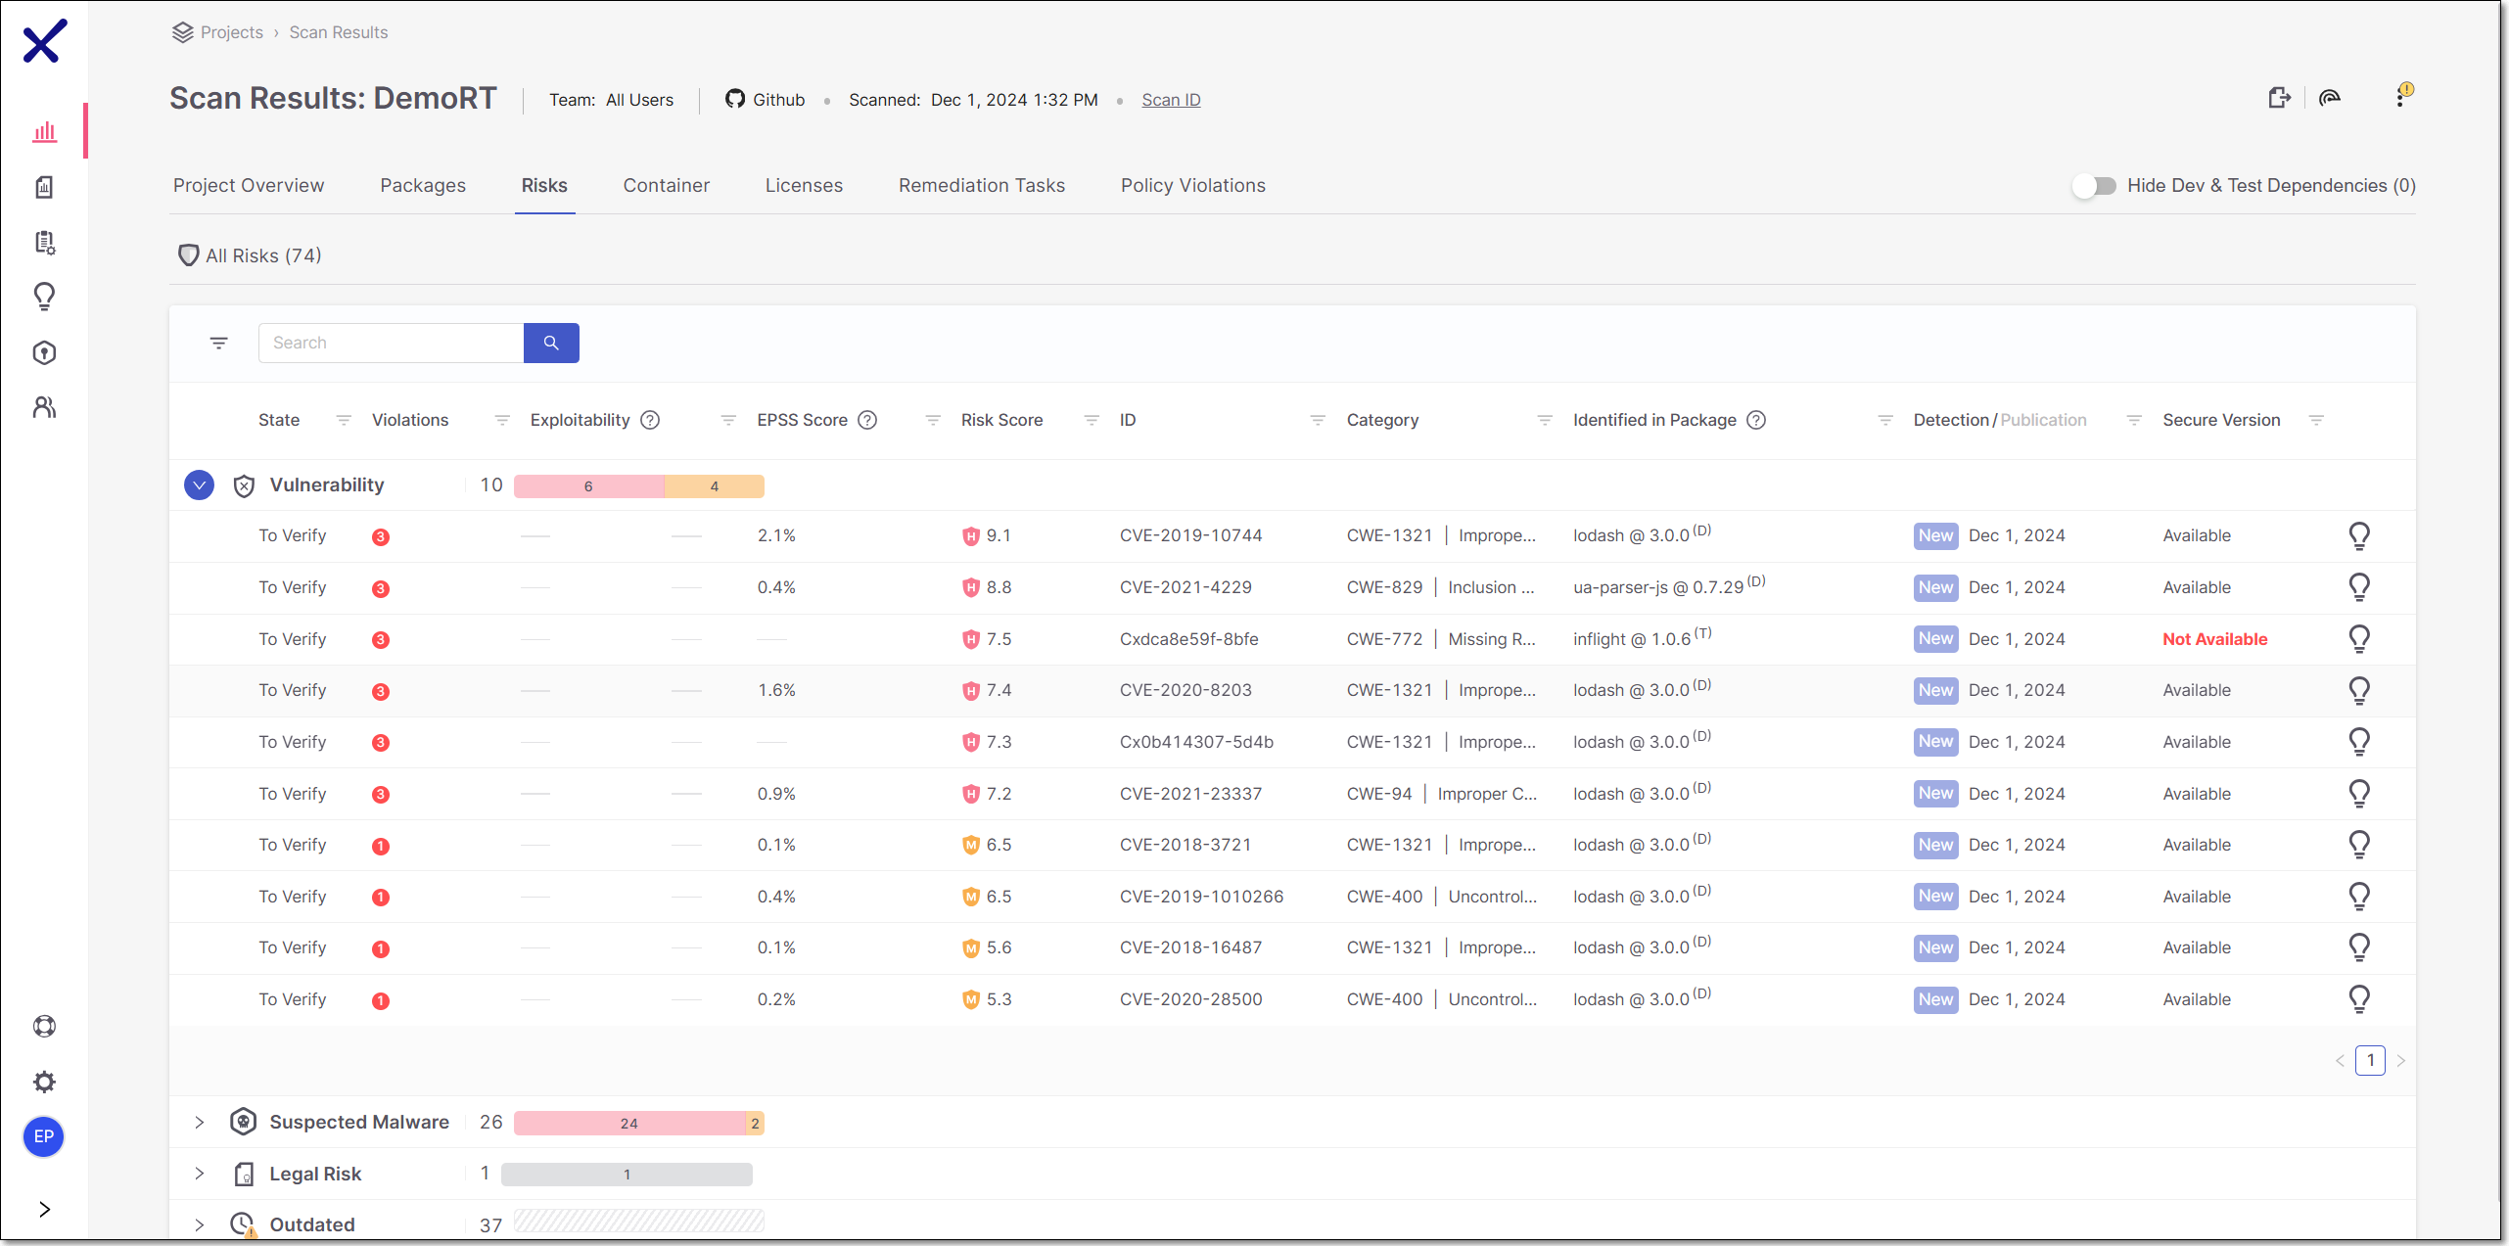Open remediation lightbulb for CVE-2018-3721
2509x1246 pixels.
point(2360,845)
